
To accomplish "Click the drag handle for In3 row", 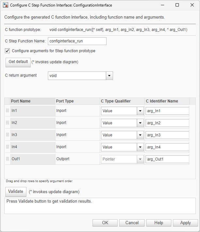I will coord(7,135).
